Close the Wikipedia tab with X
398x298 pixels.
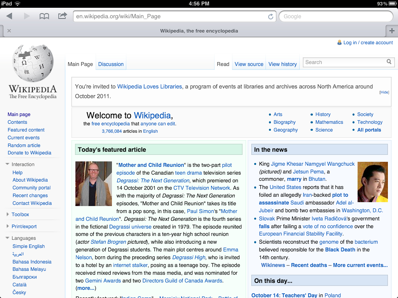point(9,31)
